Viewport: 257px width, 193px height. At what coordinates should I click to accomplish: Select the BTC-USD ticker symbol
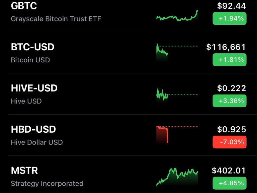click(x=32, y=47)
